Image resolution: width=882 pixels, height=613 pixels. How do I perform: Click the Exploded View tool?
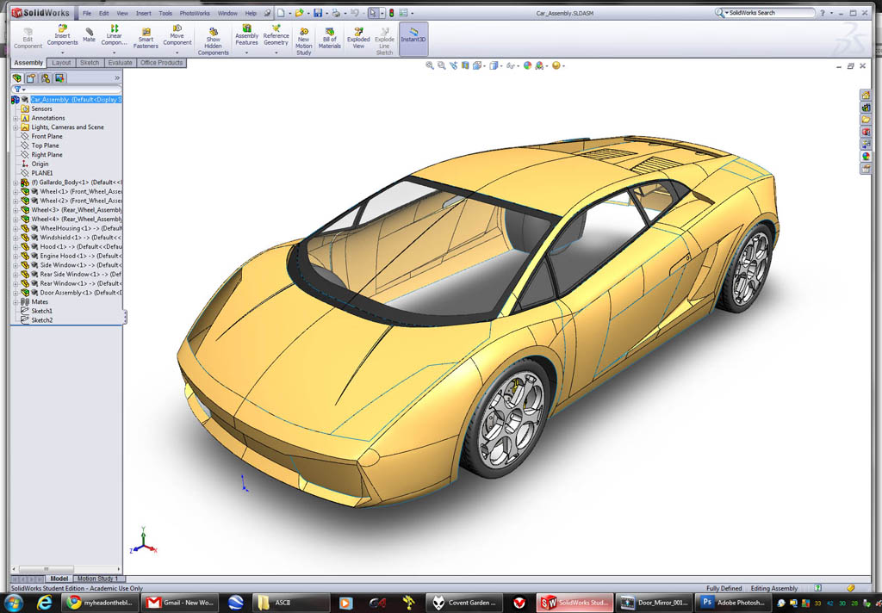pos(358,38)
